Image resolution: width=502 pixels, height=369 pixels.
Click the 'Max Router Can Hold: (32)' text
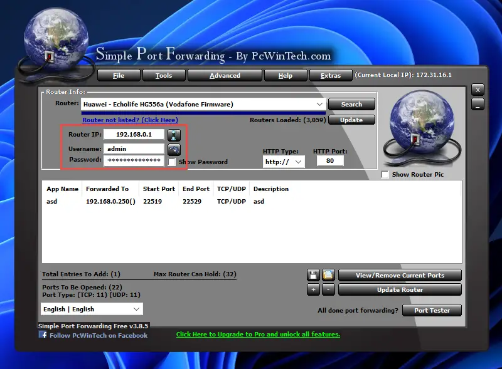(195, 274)
